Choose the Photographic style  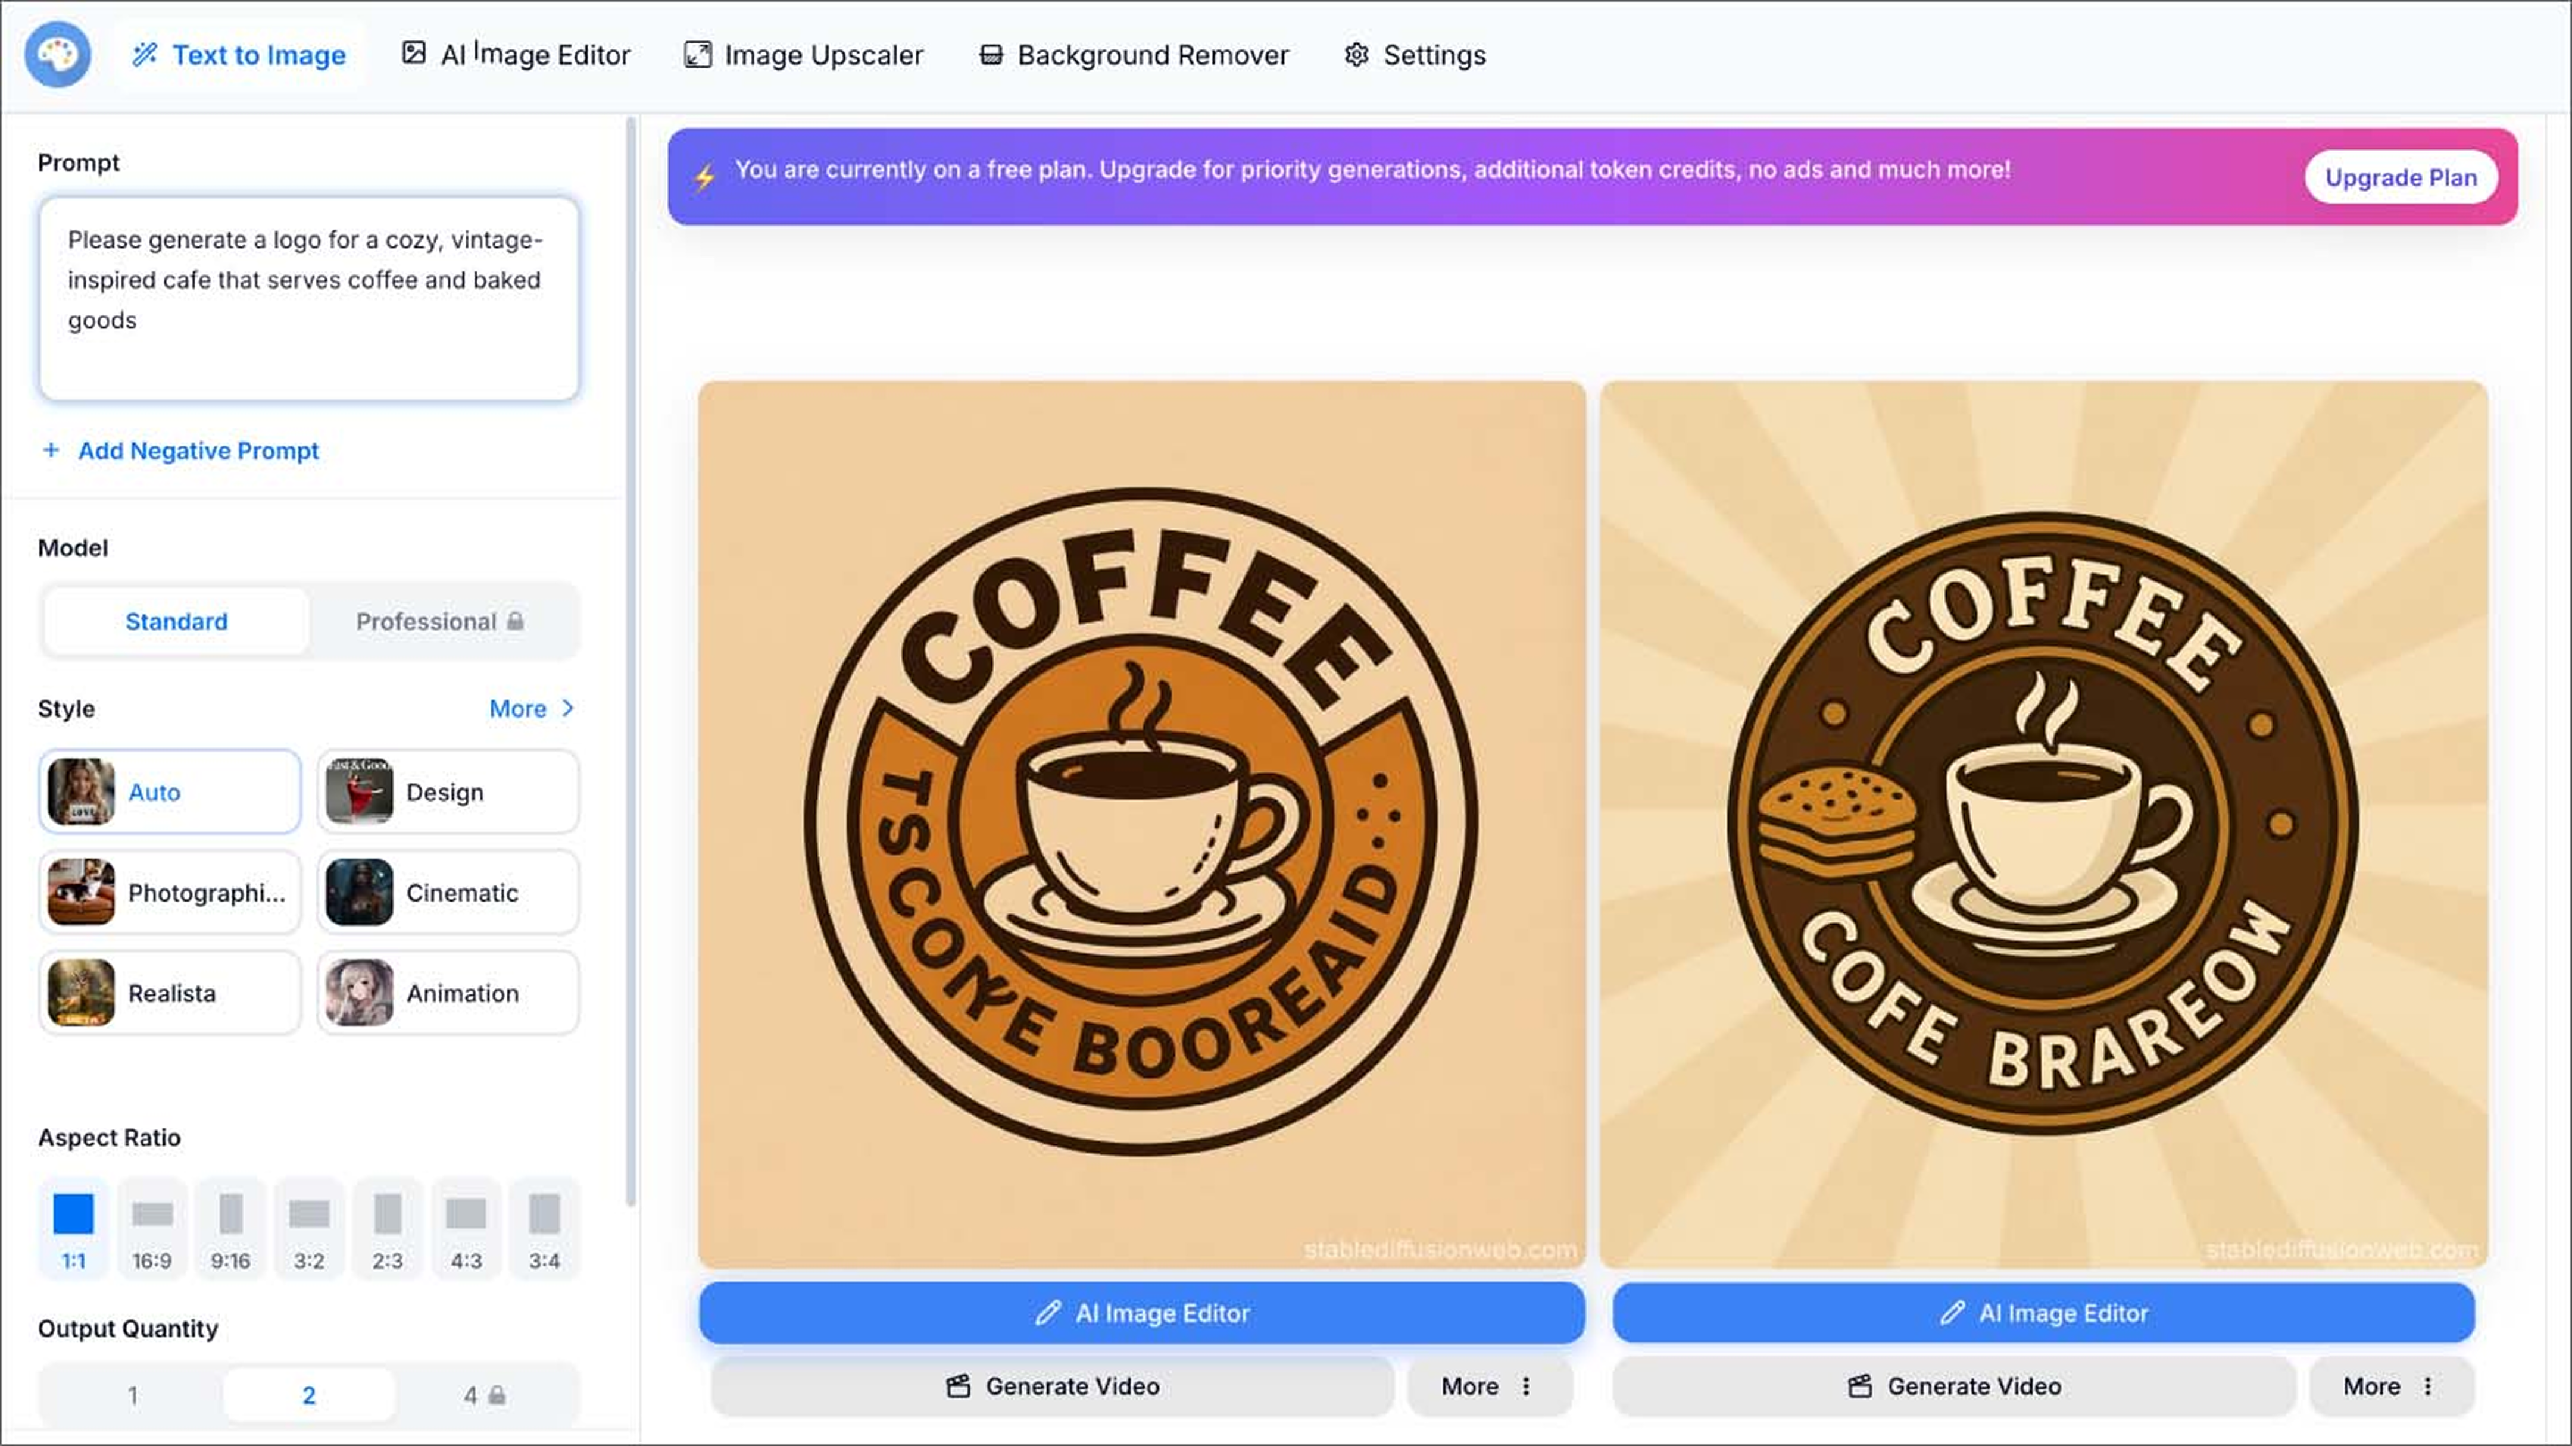tap(170, 893)
